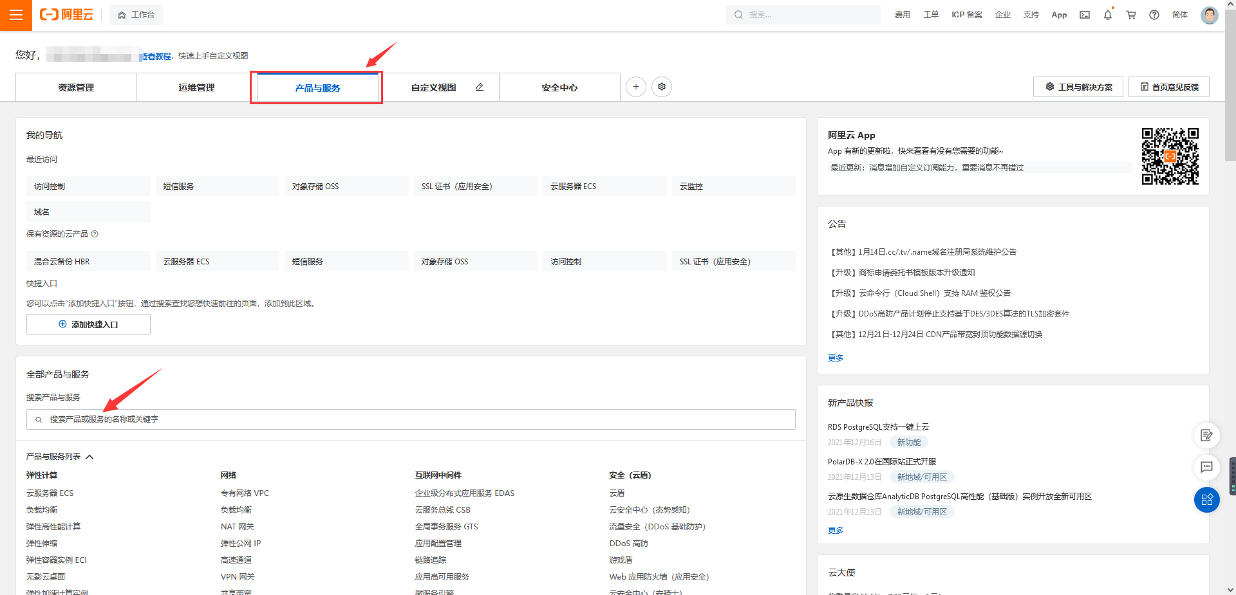This screenshot has height=595, width=1236.
Task: Open 弹性伸缩 product link
Action: (x=42, y=544)
